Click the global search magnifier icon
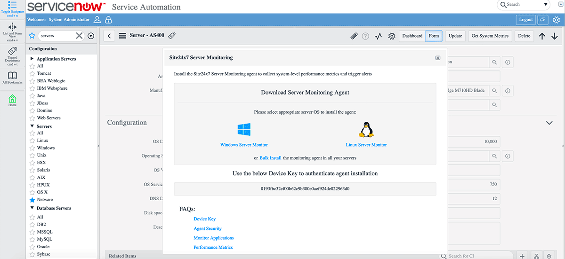The width and height of the screenshot is (565, 259). click(x=503, y=5)
